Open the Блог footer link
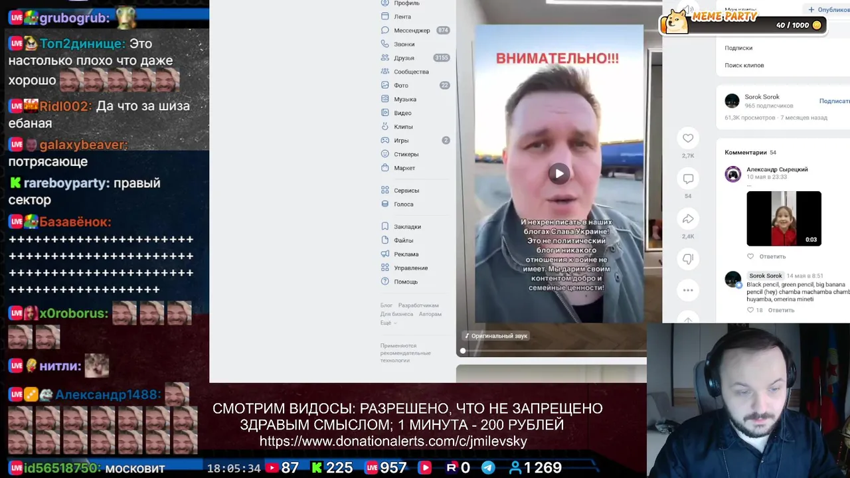850x478 pixels. click(x=386, y=305)
